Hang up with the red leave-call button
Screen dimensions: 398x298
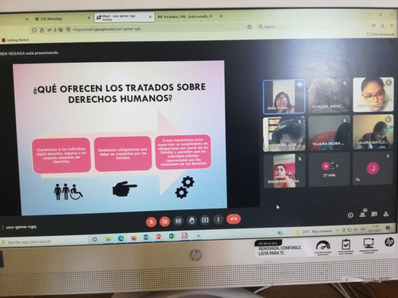tap(234, 219)
